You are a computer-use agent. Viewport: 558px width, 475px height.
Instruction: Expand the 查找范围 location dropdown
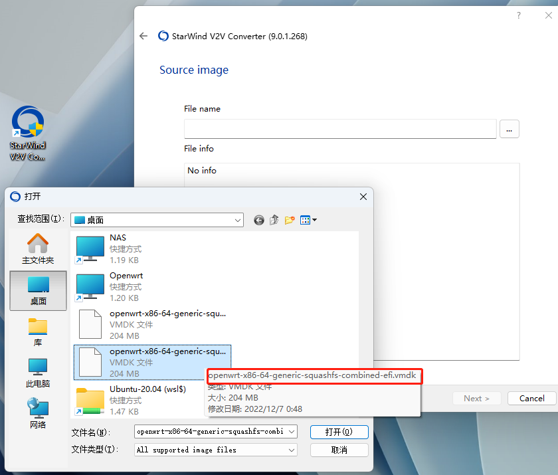click(x=238, y=220)
